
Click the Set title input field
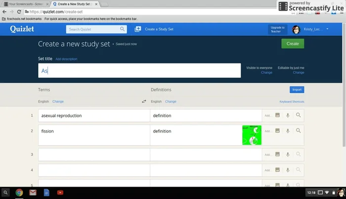pyautogui.click(x=139, y=70)
